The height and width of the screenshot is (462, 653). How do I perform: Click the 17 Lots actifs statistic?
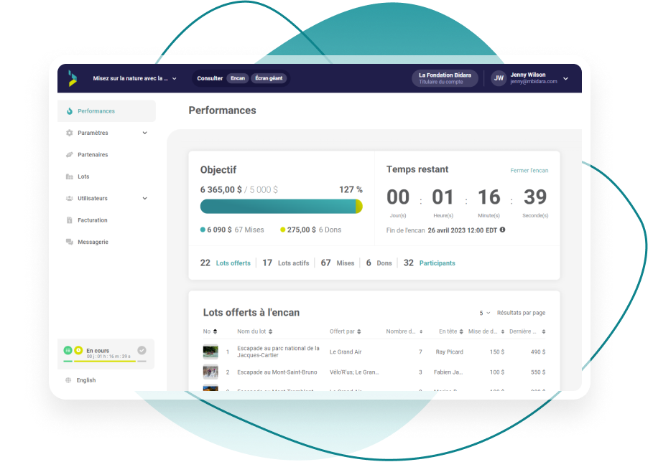(x=286, y=263)
